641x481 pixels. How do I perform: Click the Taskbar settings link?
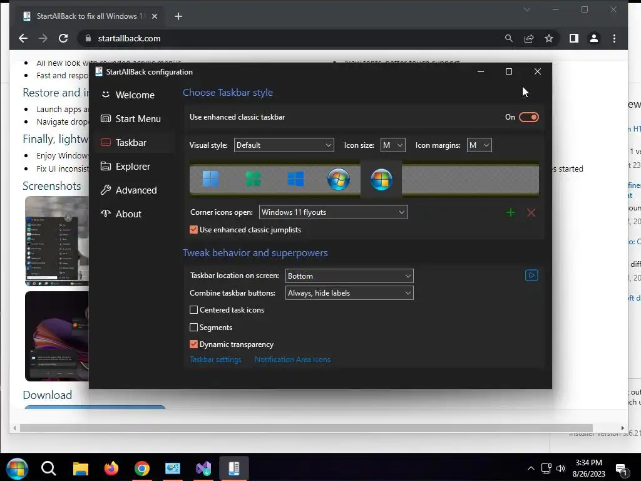pos(215,359)
